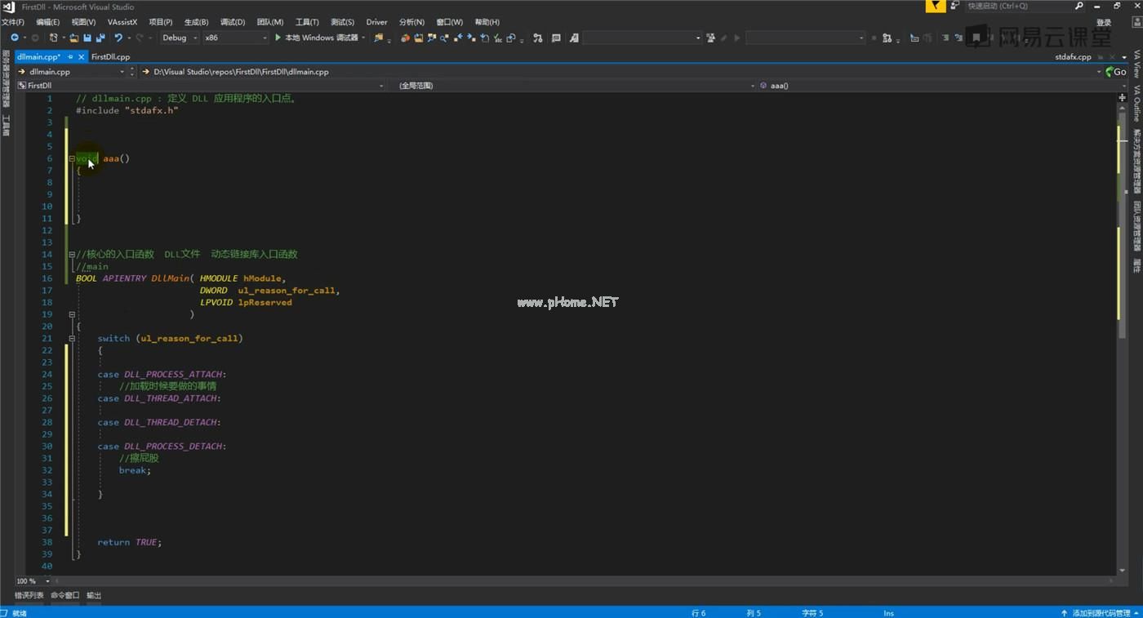Click the undo arrow icon

click(118, 38)
